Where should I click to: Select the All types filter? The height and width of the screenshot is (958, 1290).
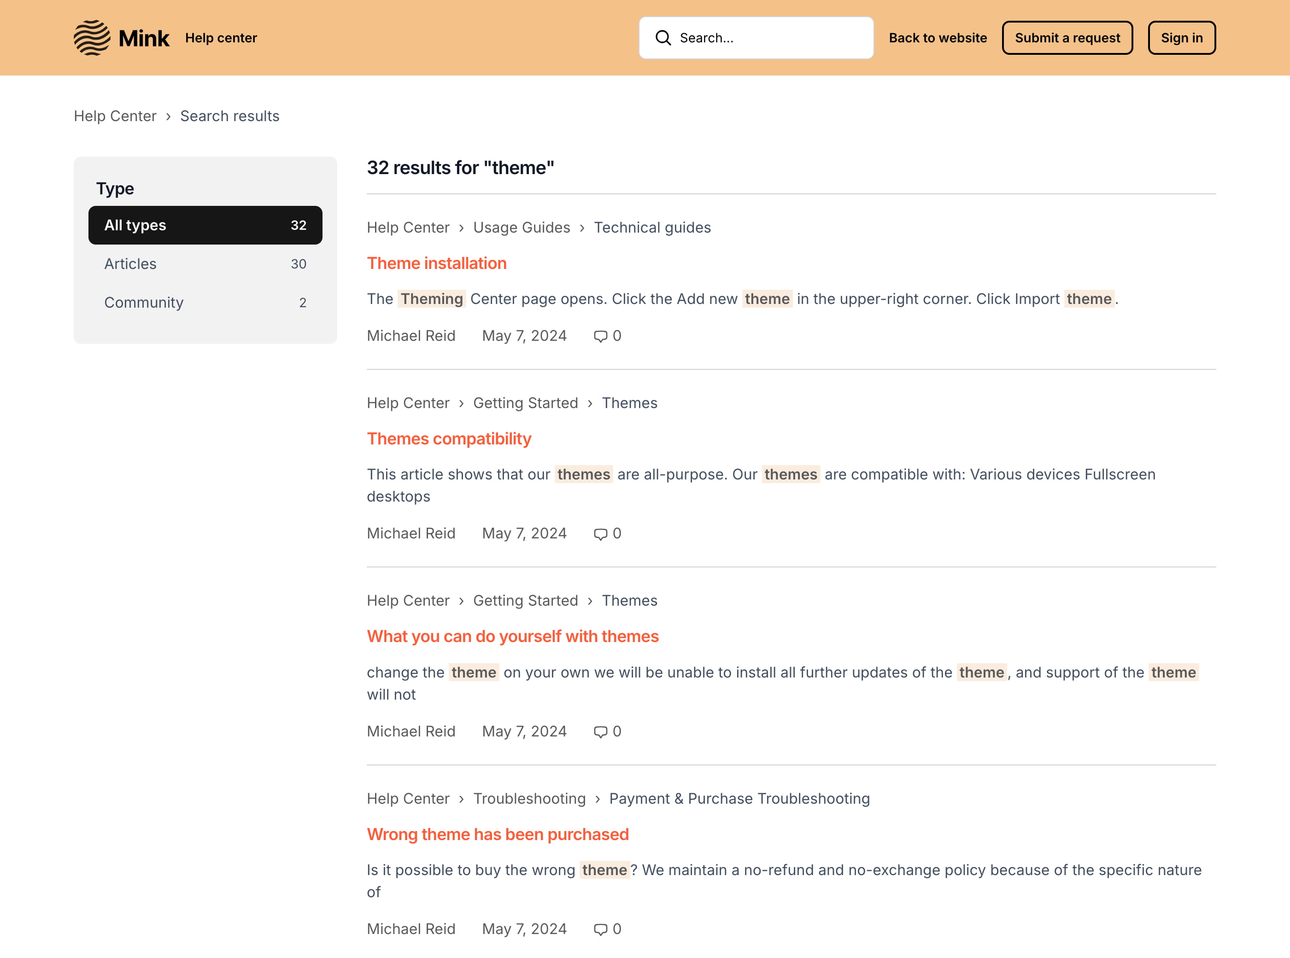pos(205,225)
